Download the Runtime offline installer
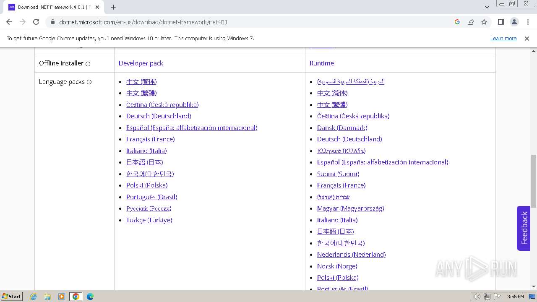Viewport: 537px width, 302px height. tap(322, 63)
